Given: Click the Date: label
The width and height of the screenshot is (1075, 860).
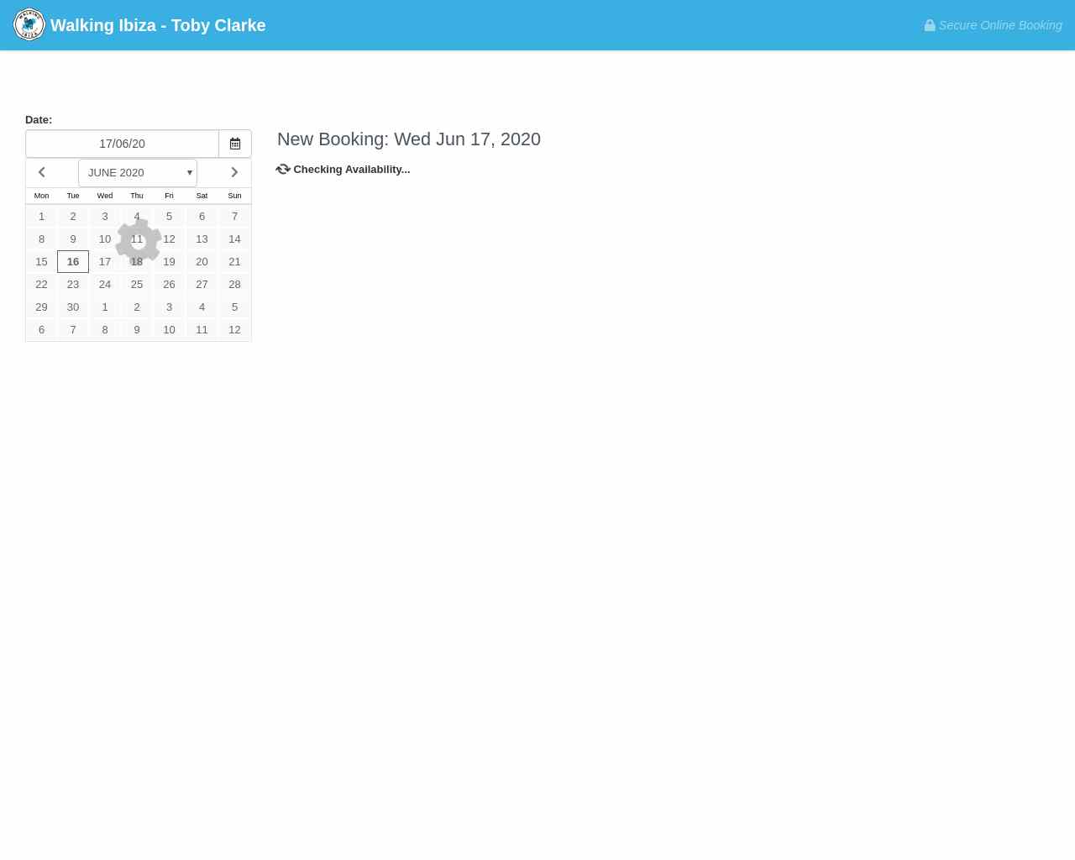Looking at the screenshot, I should 39,120.
